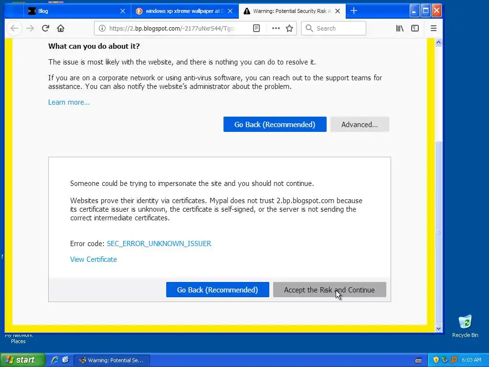The image size is (489, 367).
Task: Show the sidebars toolbar button
Action: click(x=415, y=28)
